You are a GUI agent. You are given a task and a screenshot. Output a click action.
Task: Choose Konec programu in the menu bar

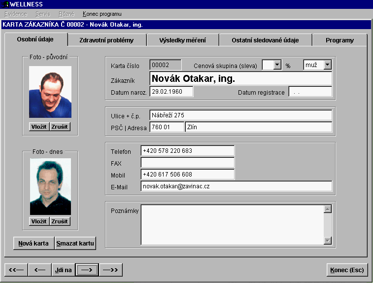tap(102, 14)
